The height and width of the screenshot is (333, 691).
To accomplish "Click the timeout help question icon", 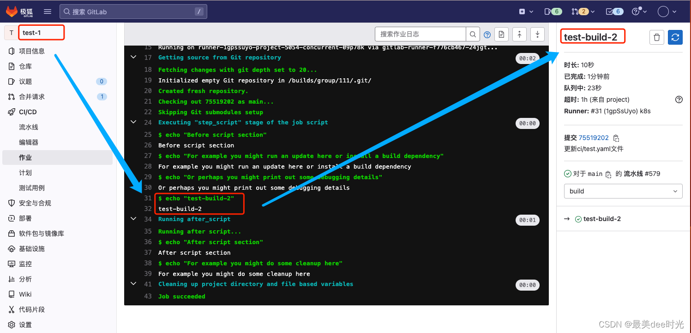I will pyautogui.click(x=679, y=99).
